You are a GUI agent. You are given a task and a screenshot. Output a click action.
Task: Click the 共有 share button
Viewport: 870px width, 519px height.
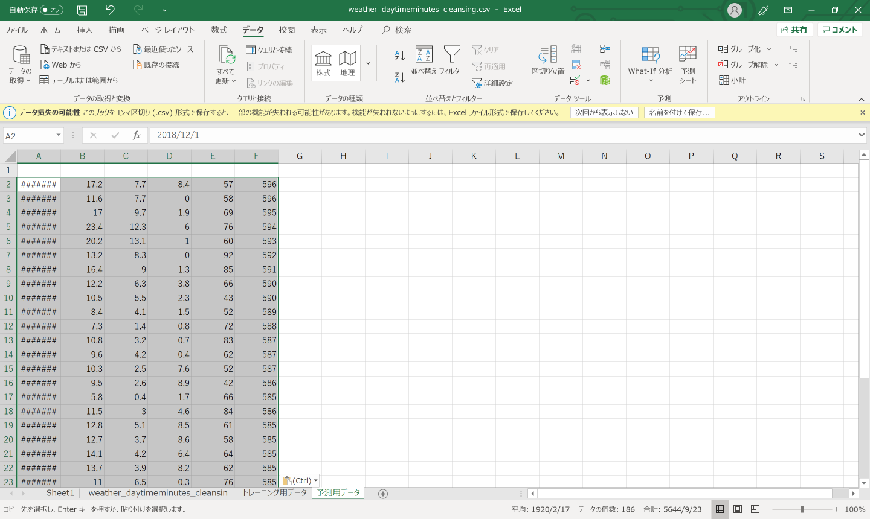point(794,30)
